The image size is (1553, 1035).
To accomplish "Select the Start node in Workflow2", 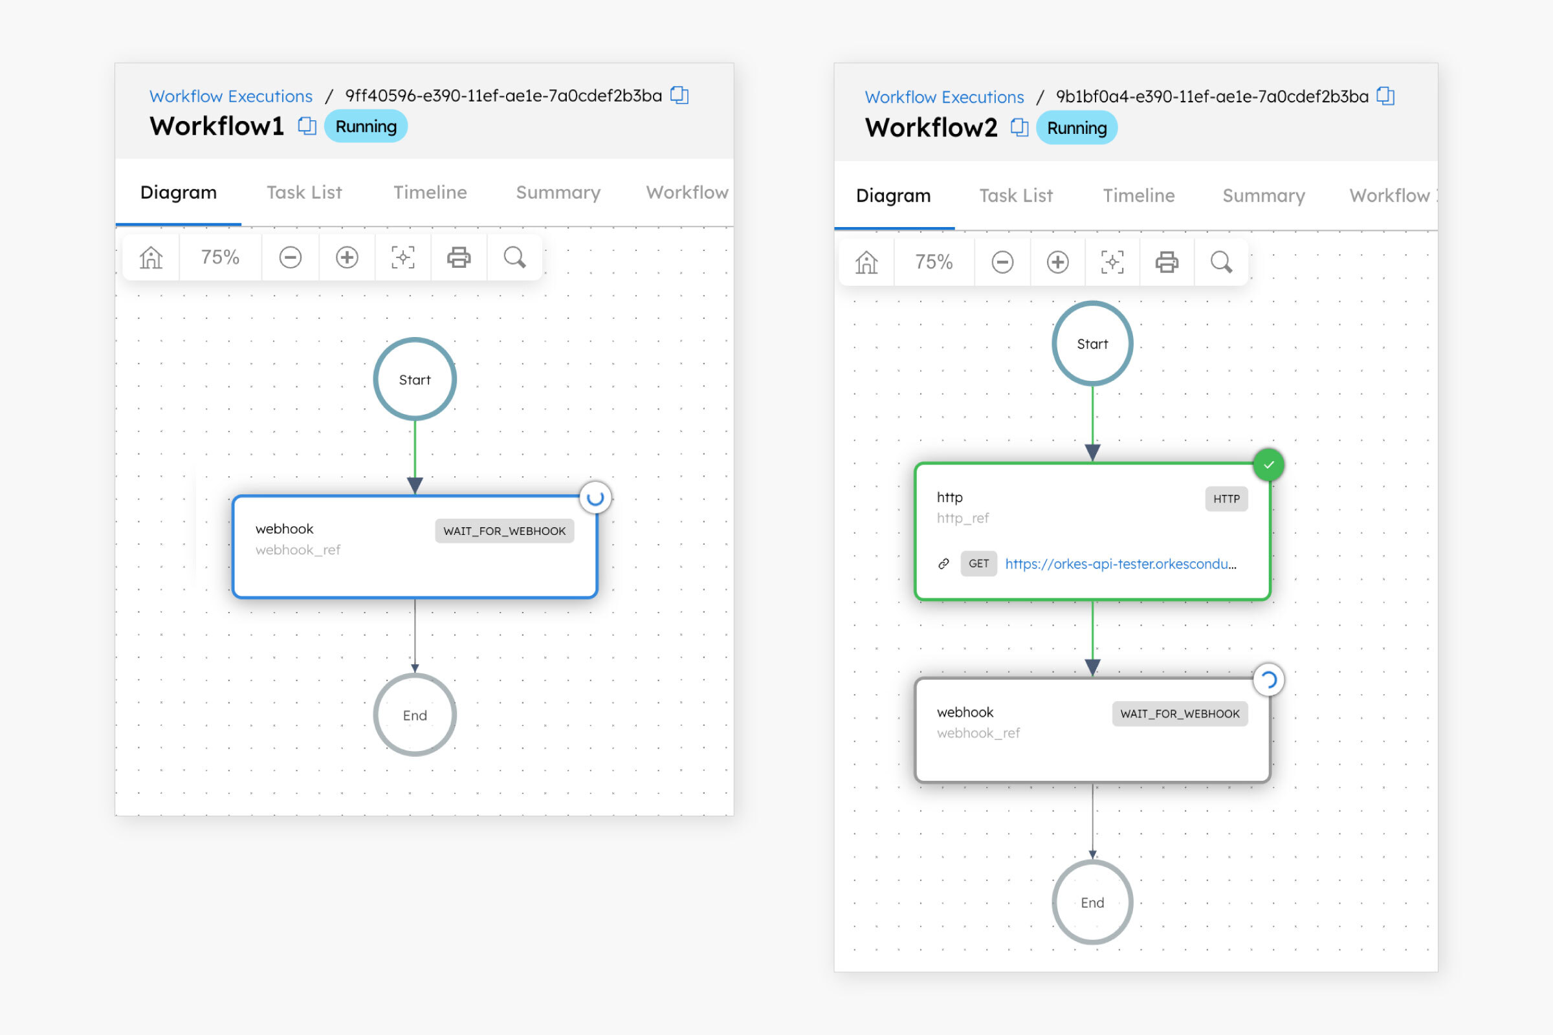I will pos(1092,343).
